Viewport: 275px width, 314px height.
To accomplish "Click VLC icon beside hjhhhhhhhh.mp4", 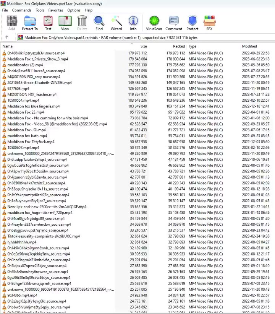I will coord(4,242).
